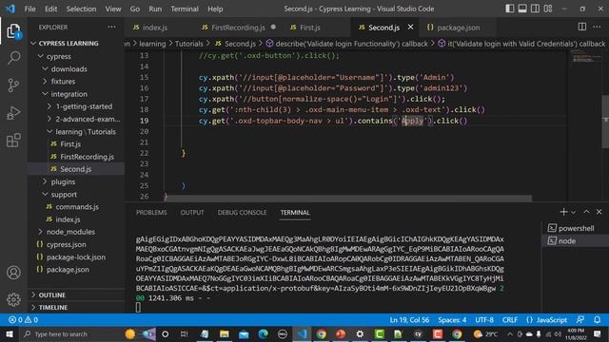The image size is (609, 342).
Task: Open the Selection menu
Action: pos(81,9)
